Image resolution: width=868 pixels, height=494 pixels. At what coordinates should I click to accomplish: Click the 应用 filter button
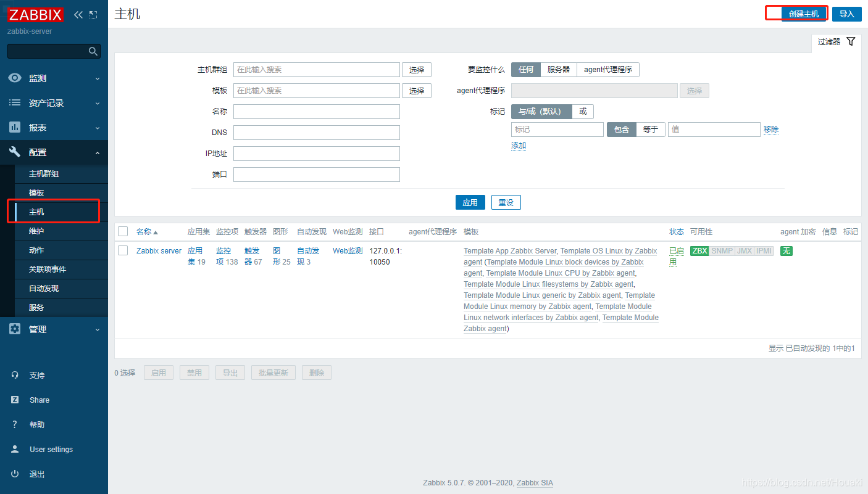coord(470,202)
